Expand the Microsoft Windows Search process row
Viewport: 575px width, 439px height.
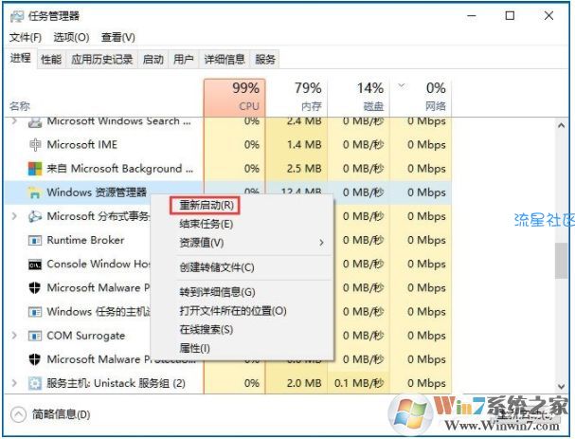tap(14, 121)
